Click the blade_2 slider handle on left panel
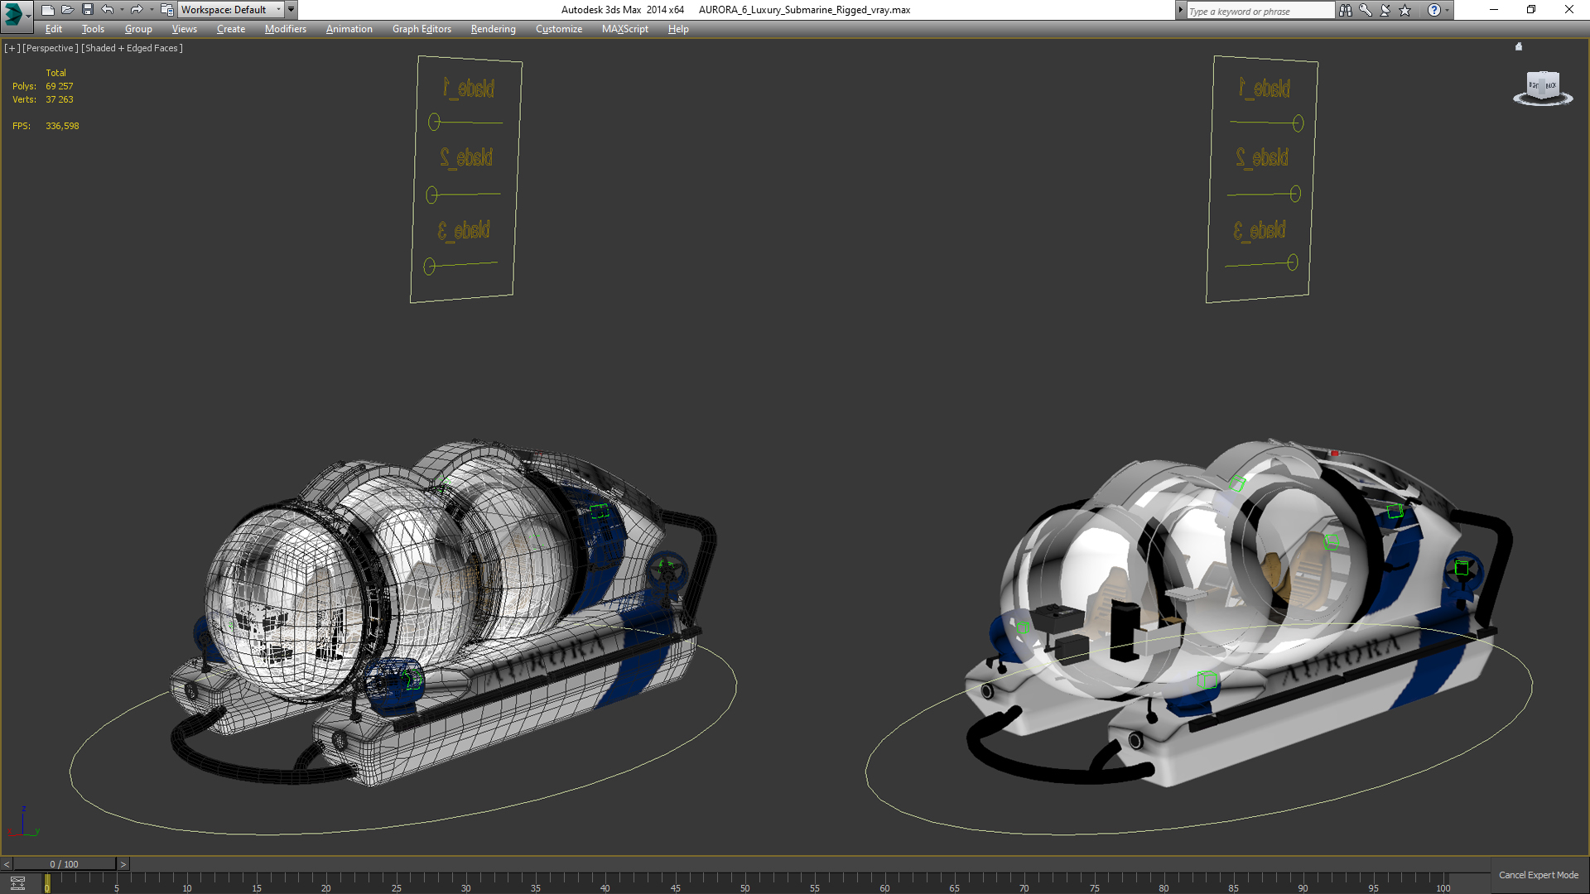The image size is (1590, 894). 431,195
